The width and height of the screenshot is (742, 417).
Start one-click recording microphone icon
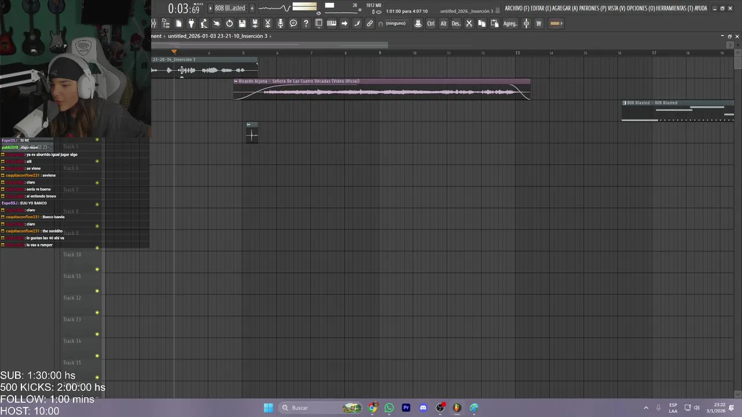[x=281, y=23]
